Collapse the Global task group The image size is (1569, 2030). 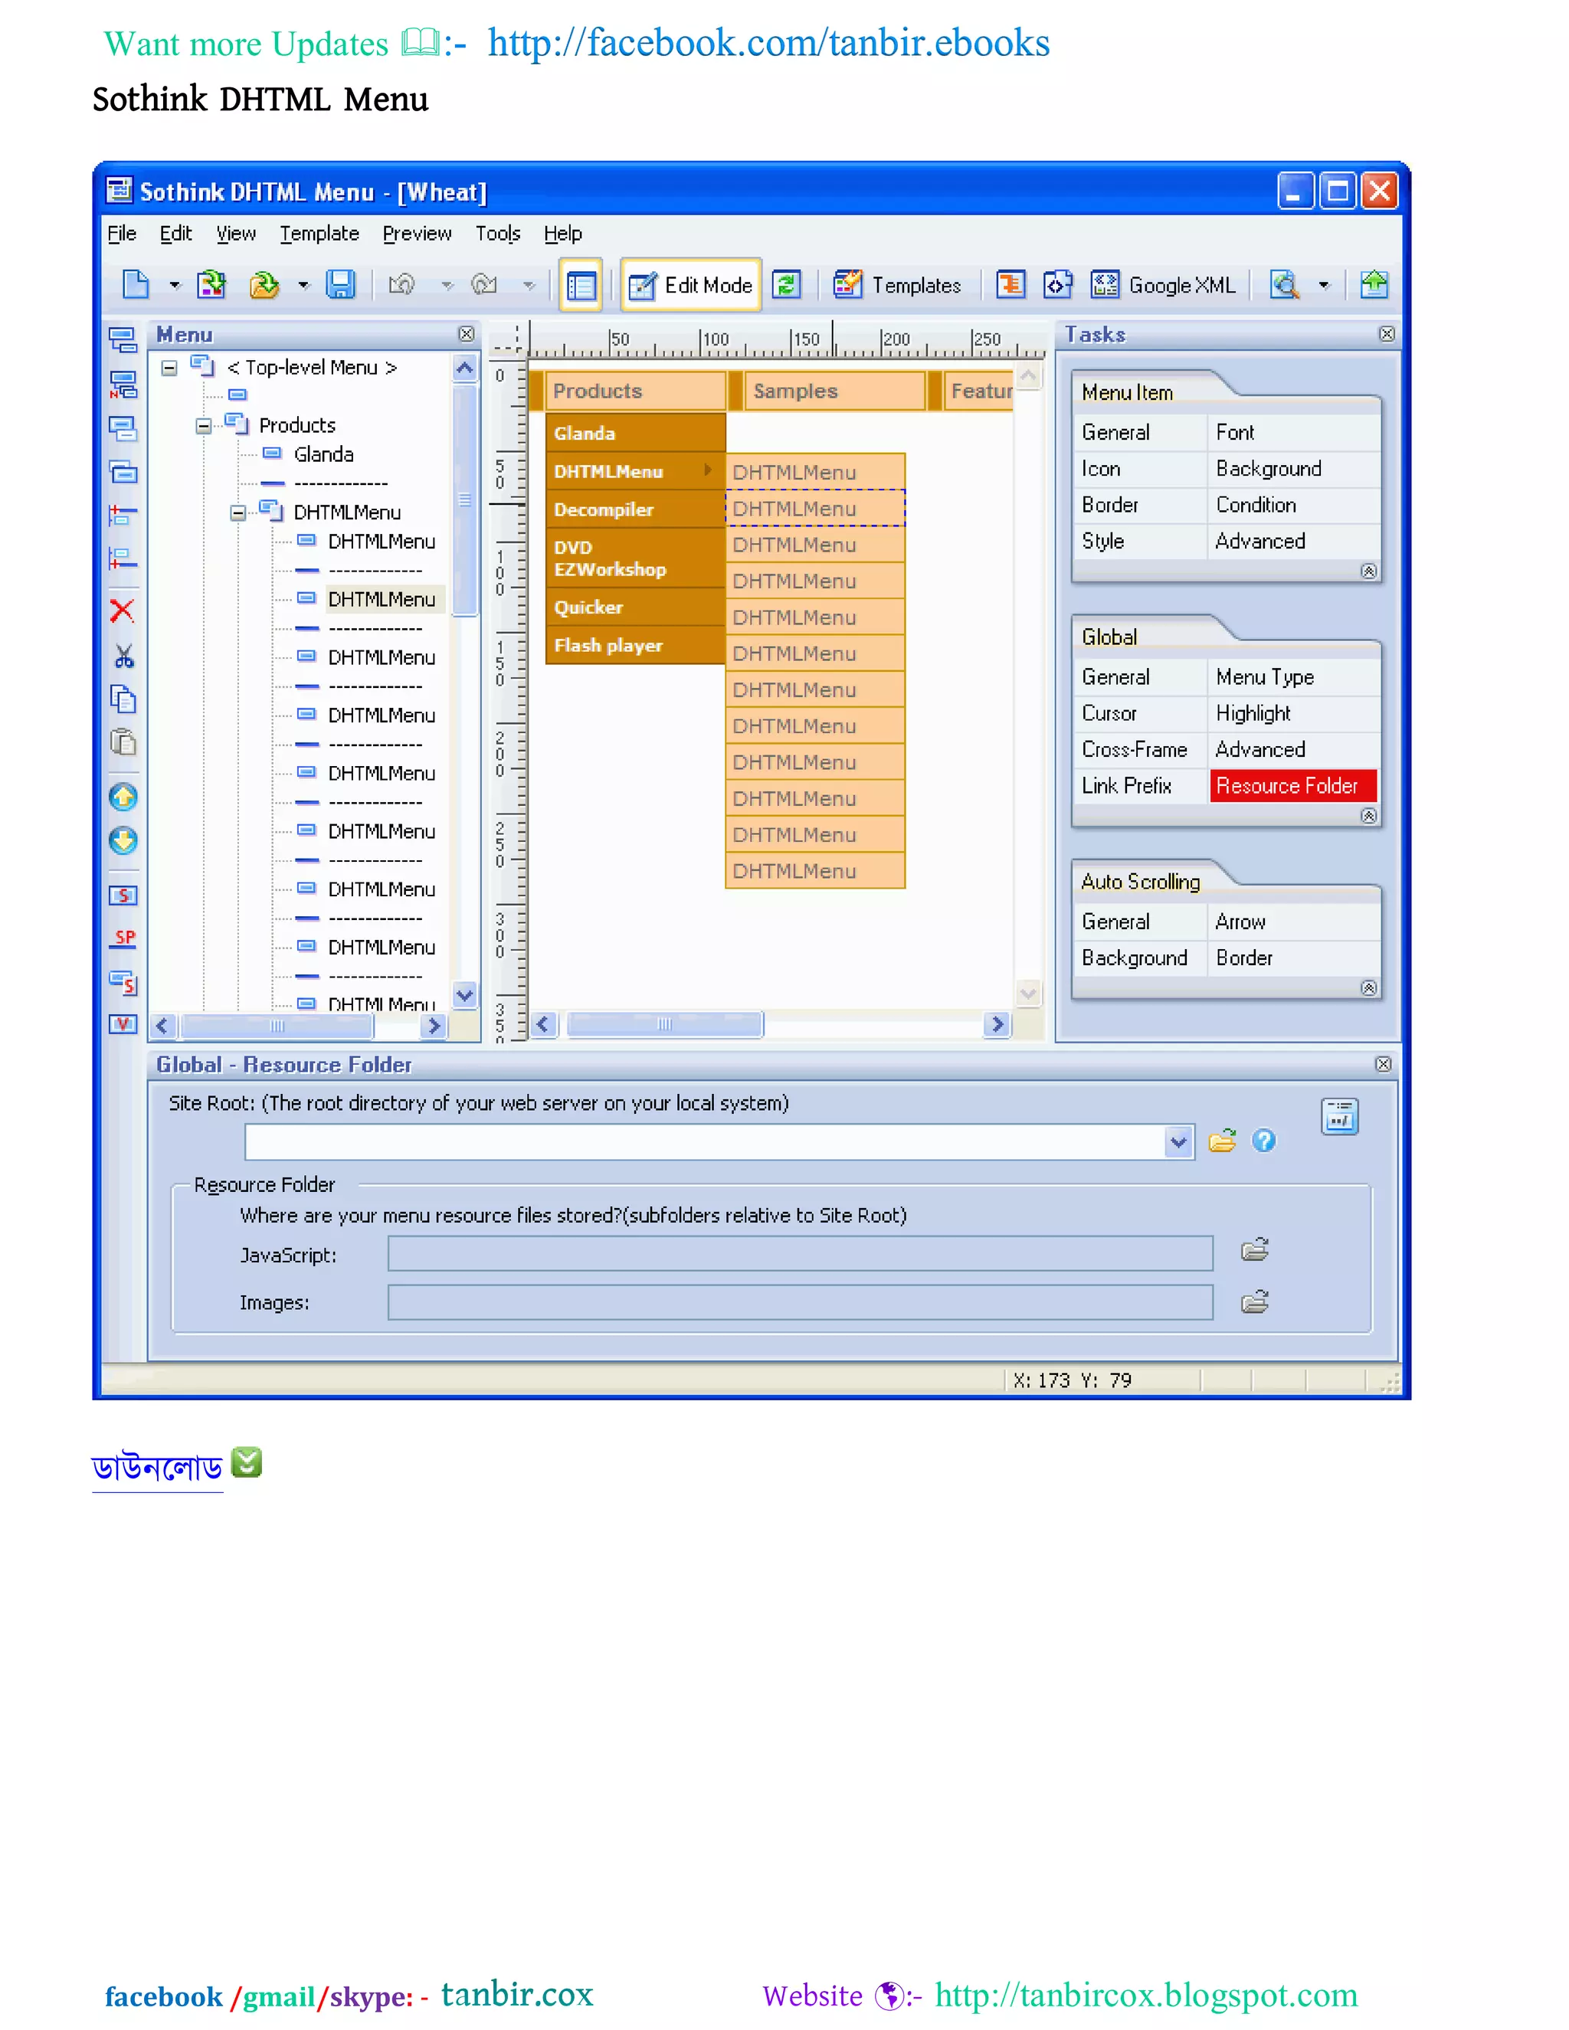click(1368, 815)
